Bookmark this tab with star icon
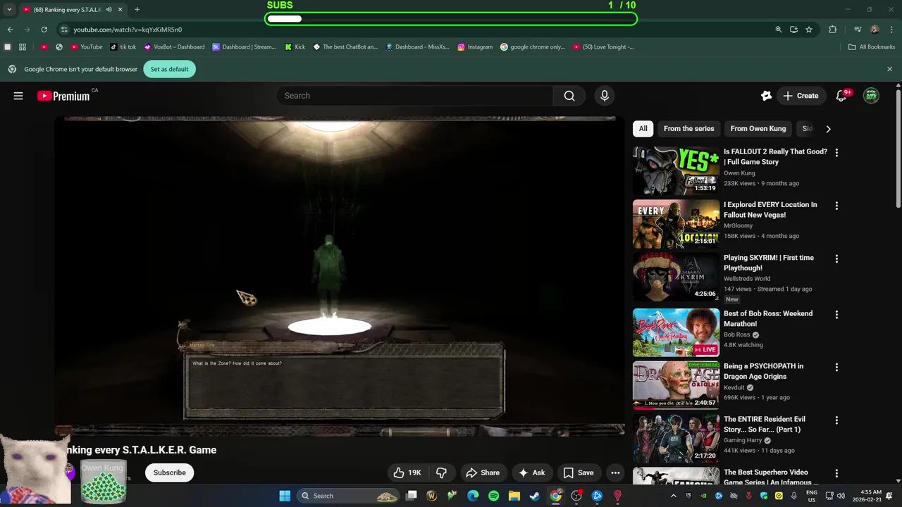Screen dimensions: 902x507 click(809, 30)
